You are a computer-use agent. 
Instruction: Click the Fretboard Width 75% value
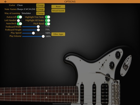pyautogui.click(x=47, y=26)
